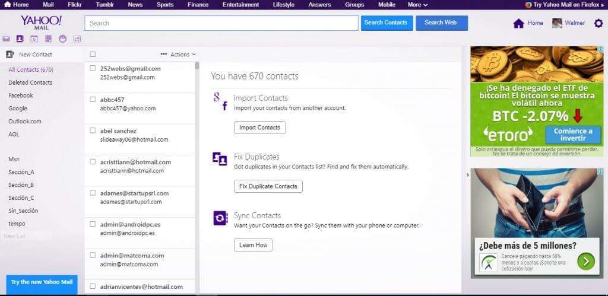
Task: Click the Learn How button
Action: 253,245
